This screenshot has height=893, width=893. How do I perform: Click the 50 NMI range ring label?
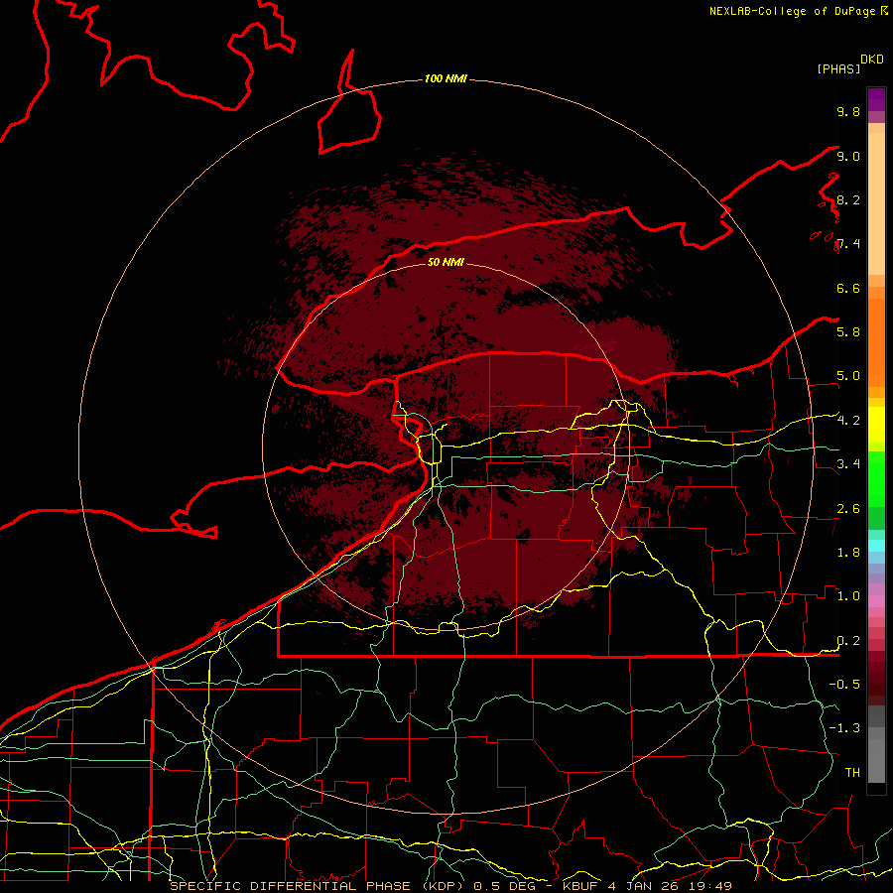446,262
